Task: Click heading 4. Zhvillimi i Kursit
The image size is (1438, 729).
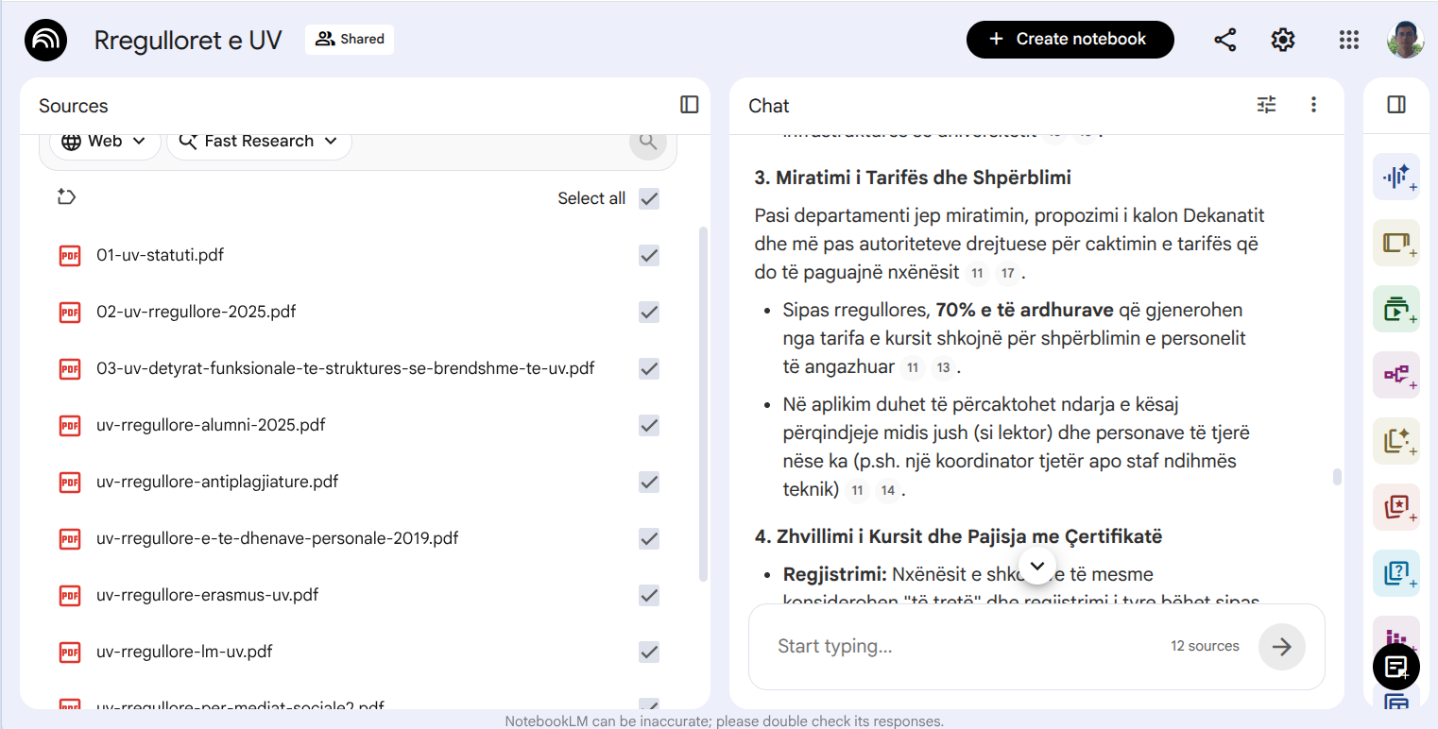Action: point(958,536)
